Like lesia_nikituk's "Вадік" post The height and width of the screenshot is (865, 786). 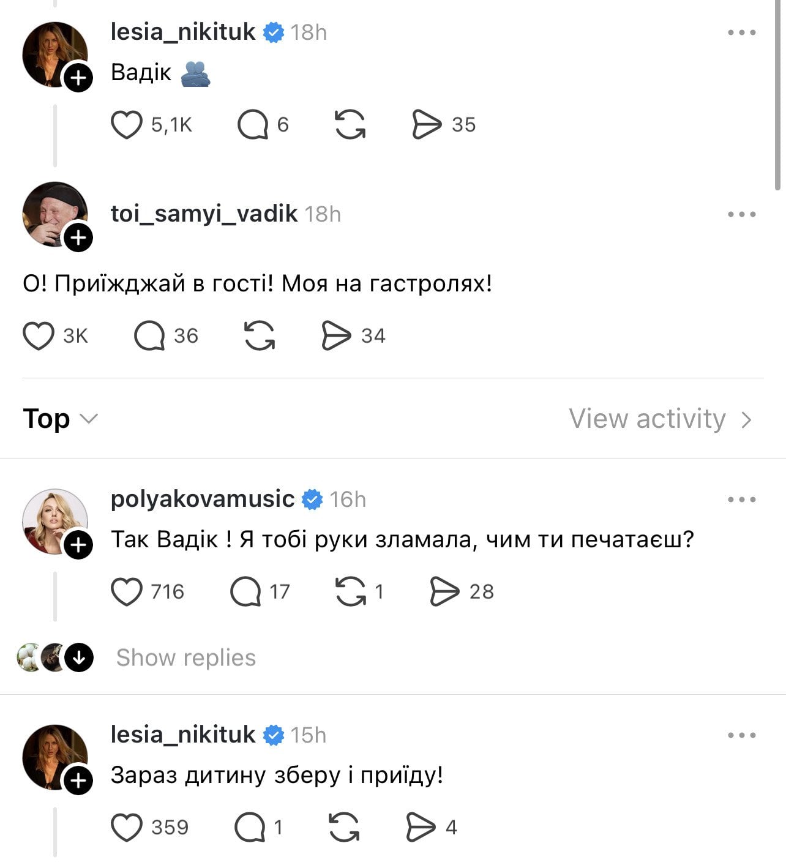pyautogui.click(x=127, y=125)
